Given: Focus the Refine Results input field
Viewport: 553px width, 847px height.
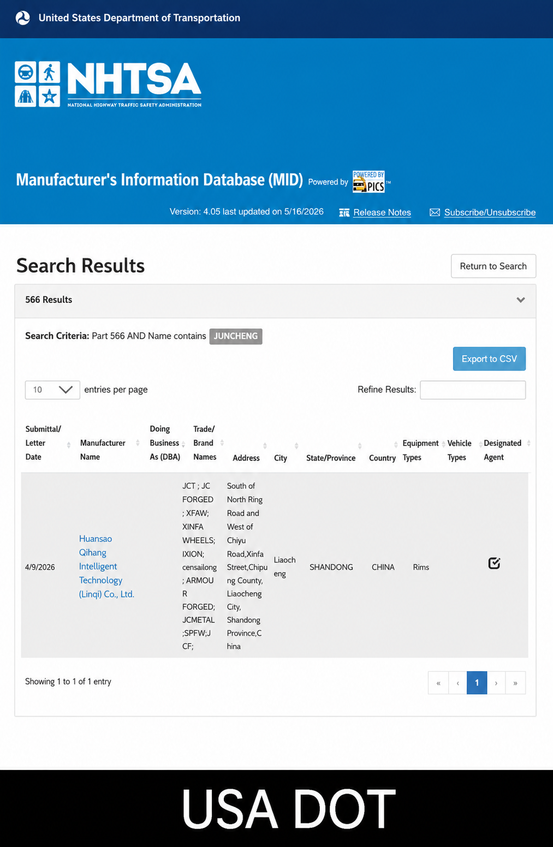Looking at the screenshot, I should [x=473, y=390].
